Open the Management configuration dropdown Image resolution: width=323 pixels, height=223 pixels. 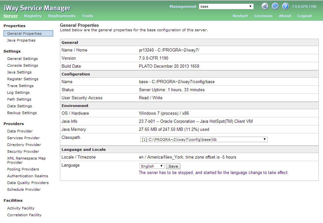coord(226,6)
